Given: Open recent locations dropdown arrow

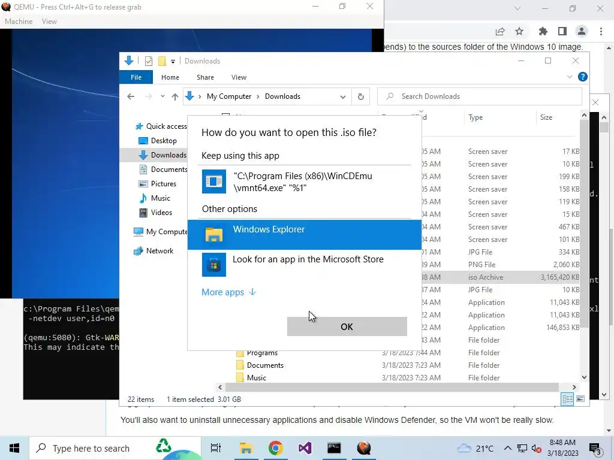Looking at the screenshot, I should coord(162,96).
